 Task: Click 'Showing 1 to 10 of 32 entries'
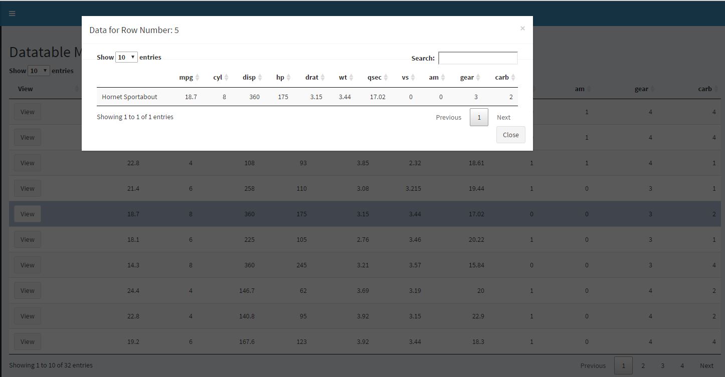51,365
